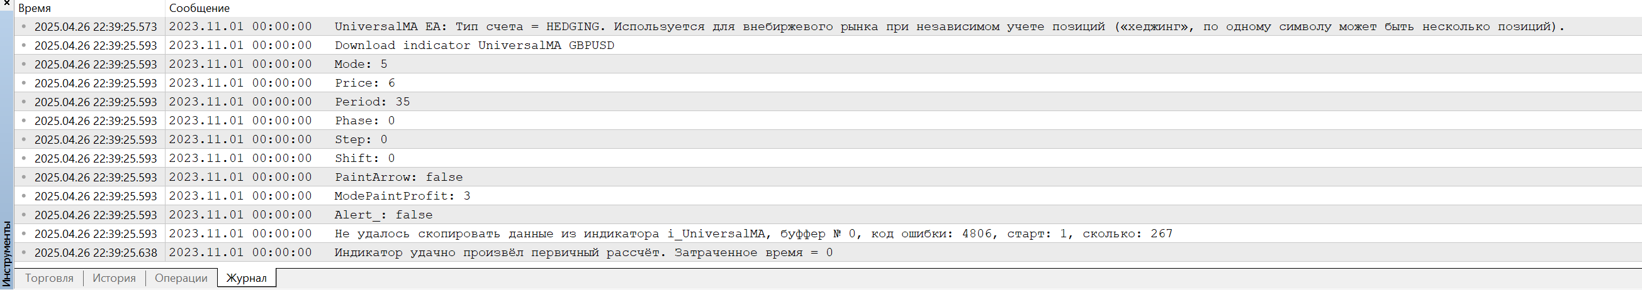Click the bullet icon of the error 4806 row
The image size is (1642, 290).
point(24,234)
